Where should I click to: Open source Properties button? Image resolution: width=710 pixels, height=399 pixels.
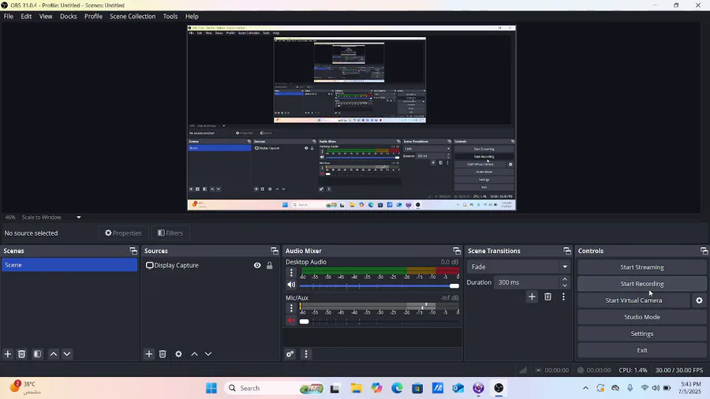tap(123, 233)
